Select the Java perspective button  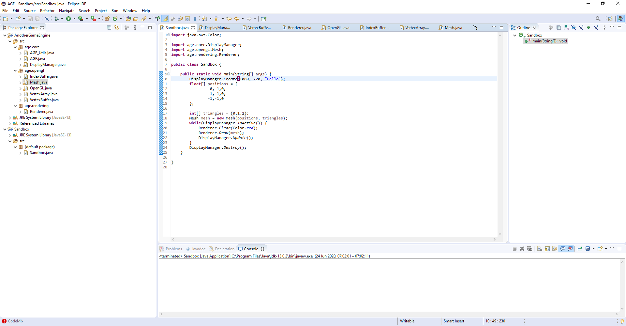point(621,19)
